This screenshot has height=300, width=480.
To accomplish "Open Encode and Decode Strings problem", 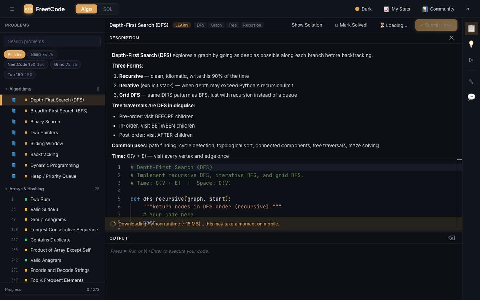I will (x=52, y=270).
